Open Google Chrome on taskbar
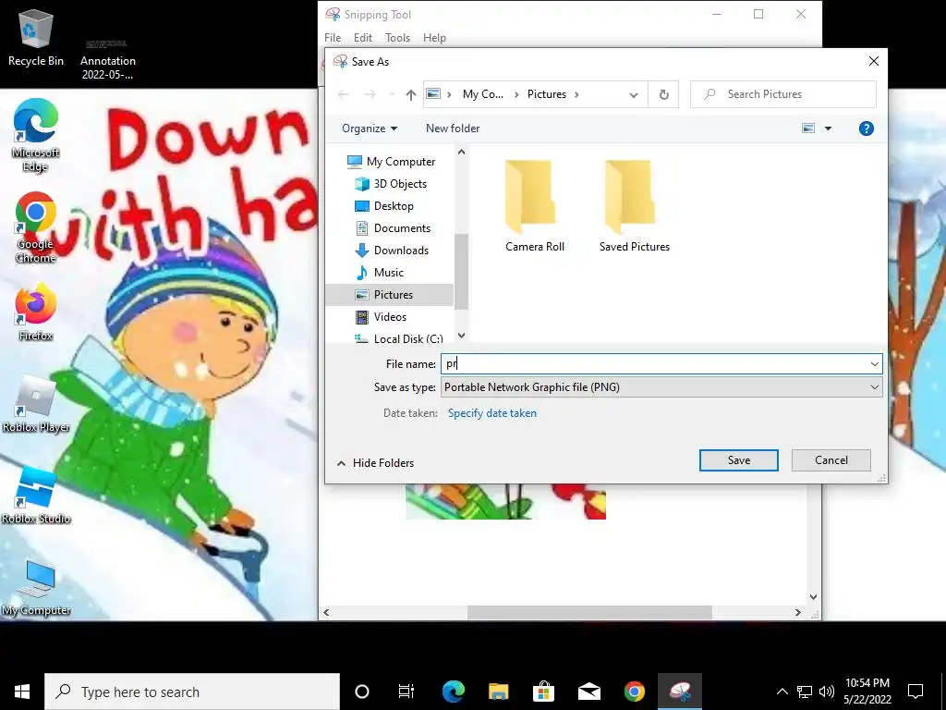The image size is (946, 710). click(x=634, y=692)
